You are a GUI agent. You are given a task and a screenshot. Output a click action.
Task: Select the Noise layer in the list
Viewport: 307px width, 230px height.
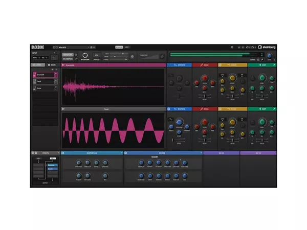pyautogui.click(x=45, y=88)
